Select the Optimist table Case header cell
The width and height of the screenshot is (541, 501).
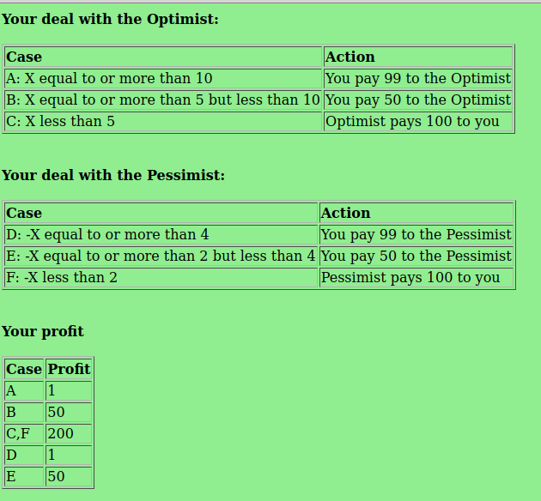(x=163, y=57)
